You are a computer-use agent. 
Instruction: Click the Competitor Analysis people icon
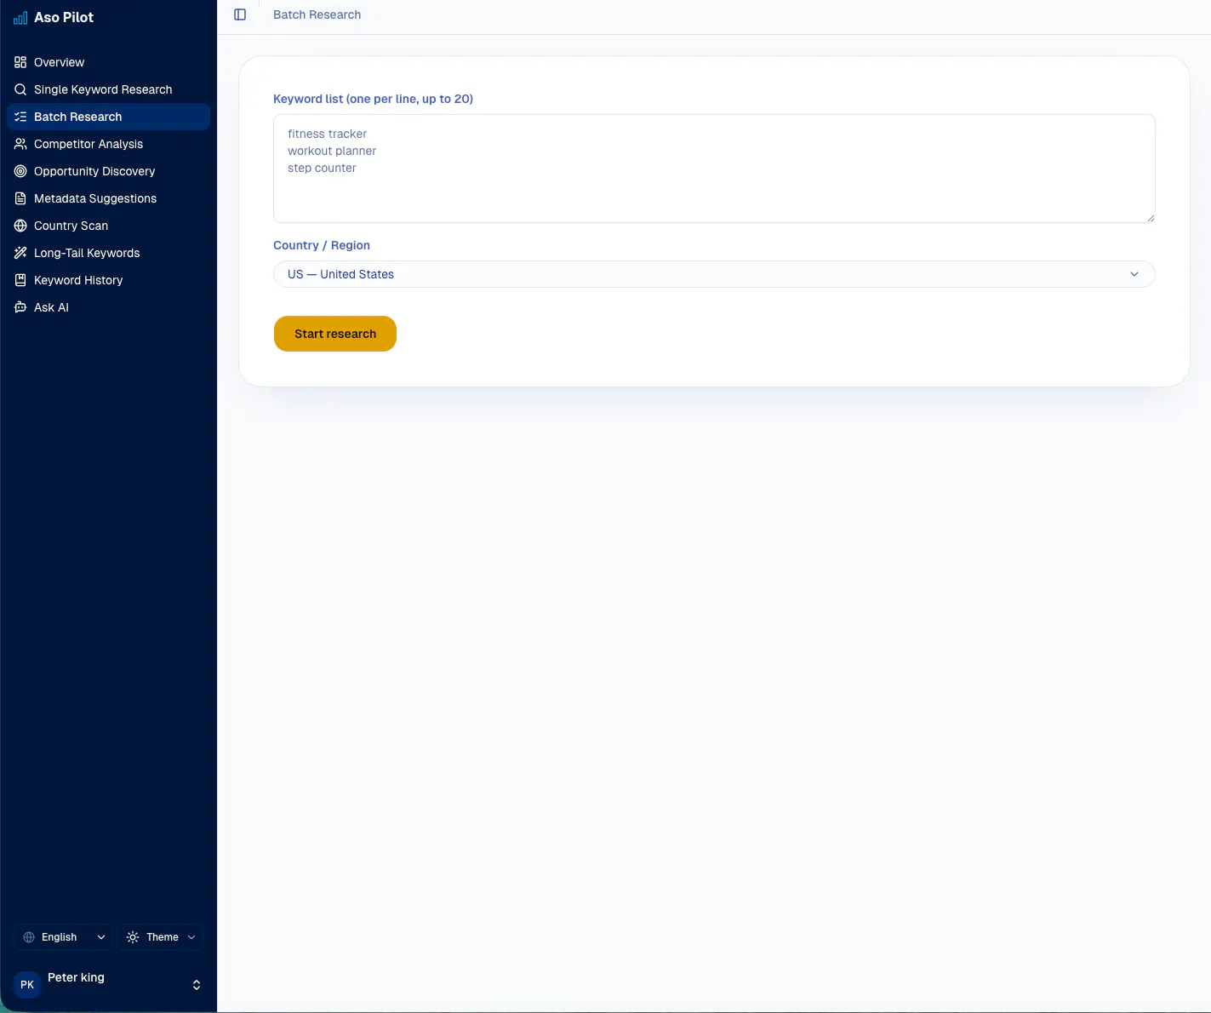[20, 144]
